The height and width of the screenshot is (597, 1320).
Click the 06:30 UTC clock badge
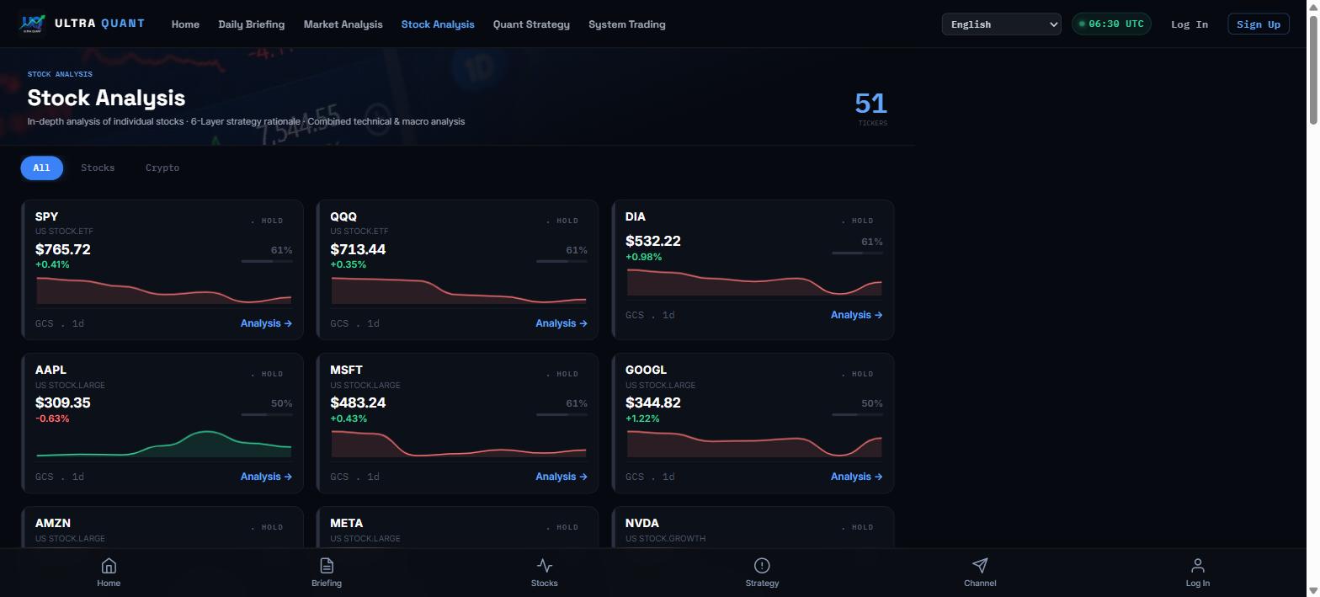1111,24
